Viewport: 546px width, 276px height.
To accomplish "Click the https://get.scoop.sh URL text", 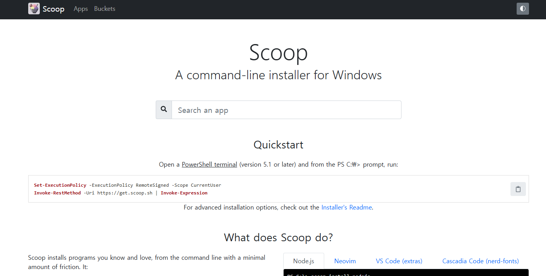I will (125, 193).
